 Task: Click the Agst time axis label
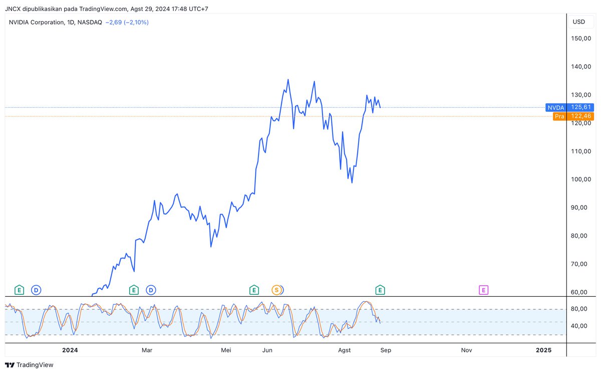click(345, 350)
